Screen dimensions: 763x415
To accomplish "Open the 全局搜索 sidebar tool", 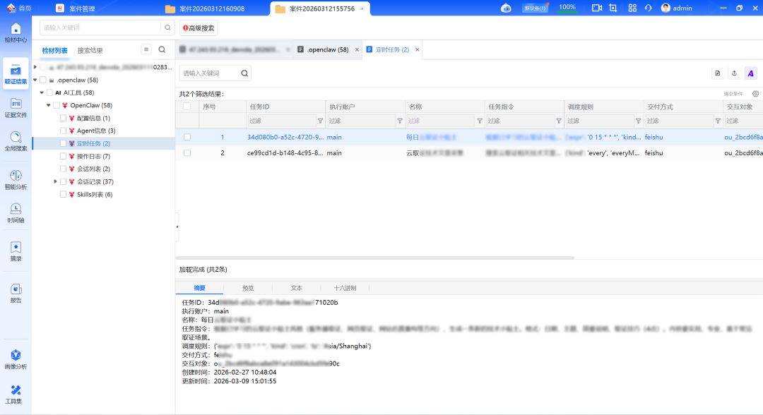I will tap(16, 141).
